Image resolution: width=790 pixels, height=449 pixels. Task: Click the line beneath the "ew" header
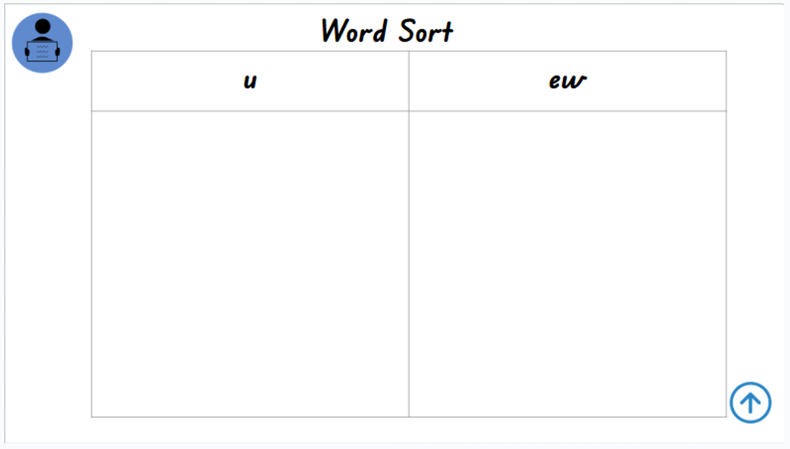tap(567, 111)
